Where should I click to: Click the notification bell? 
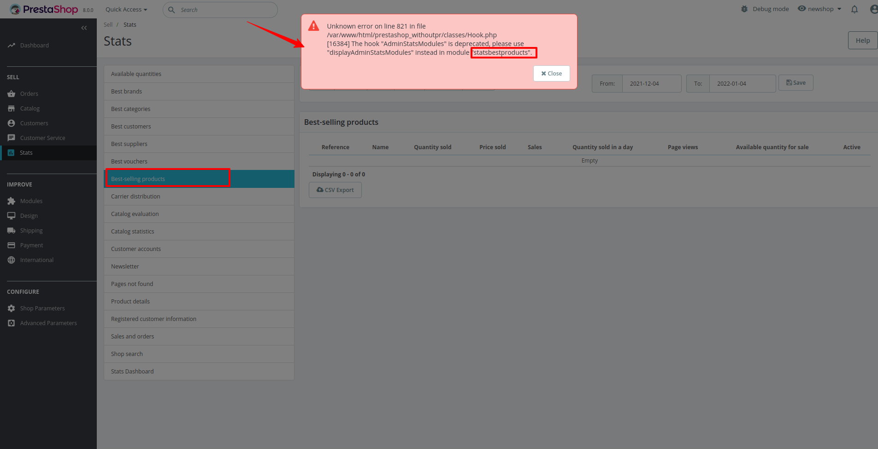click(x=854, y=9)
